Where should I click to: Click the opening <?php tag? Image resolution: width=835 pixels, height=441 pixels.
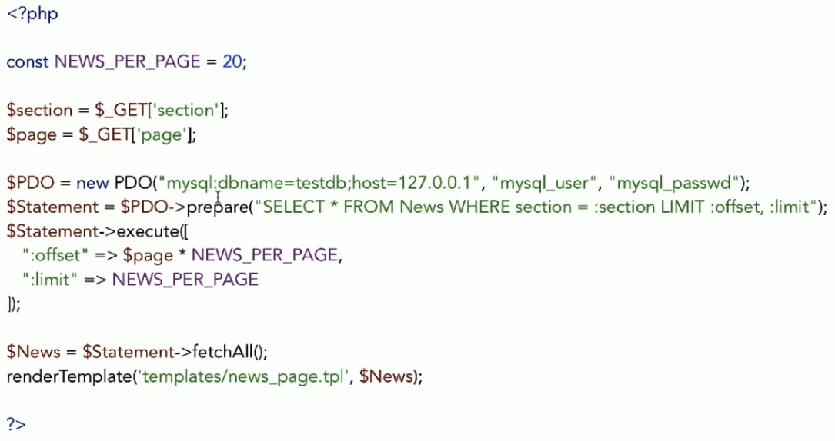pyautogui.click(x=32, y=14)
